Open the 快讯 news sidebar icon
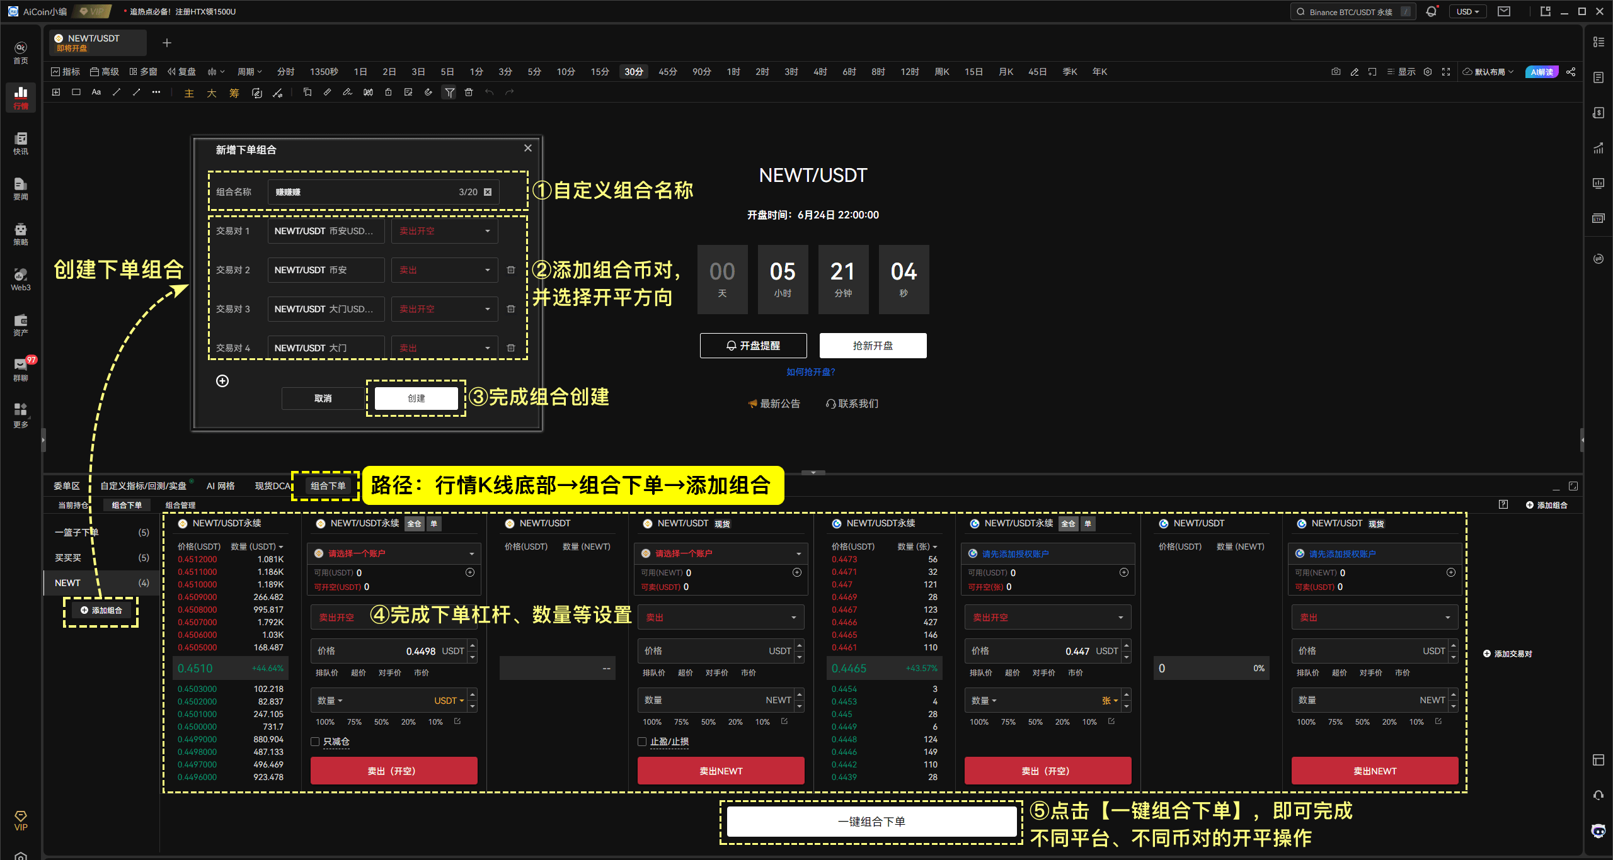 (x=21, y=143)
